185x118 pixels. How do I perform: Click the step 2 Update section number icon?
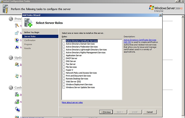point(11,58)
